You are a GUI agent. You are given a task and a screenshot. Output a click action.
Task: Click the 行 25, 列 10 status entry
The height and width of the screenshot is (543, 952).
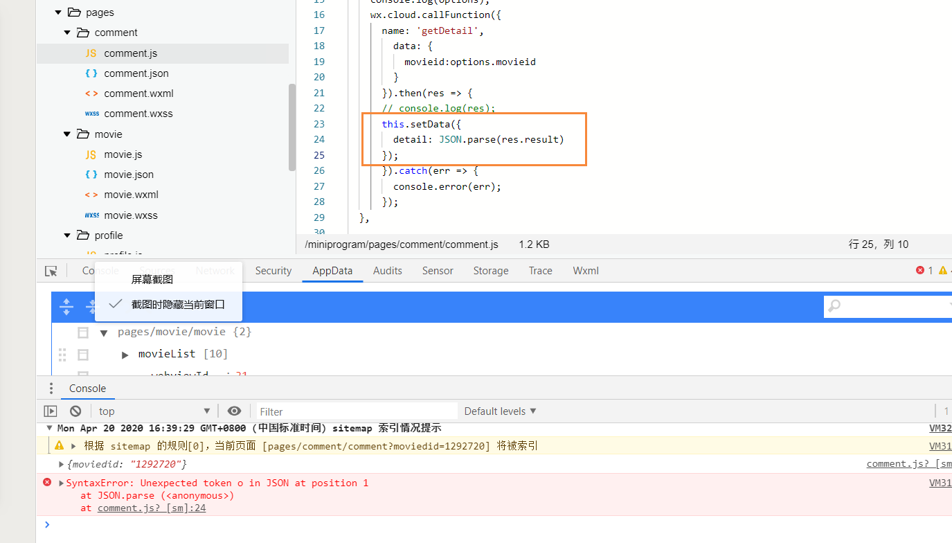point(879,244)
